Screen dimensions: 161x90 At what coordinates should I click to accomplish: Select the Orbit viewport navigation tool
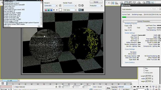pos(156,89)
